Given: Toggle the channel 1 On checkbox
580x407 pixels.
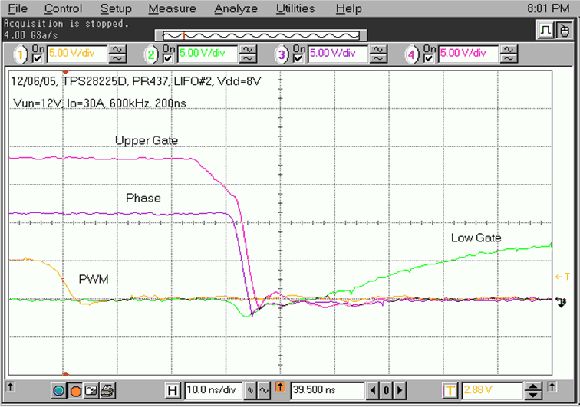Looking at the screenshot, I should (x=37, y=58).
